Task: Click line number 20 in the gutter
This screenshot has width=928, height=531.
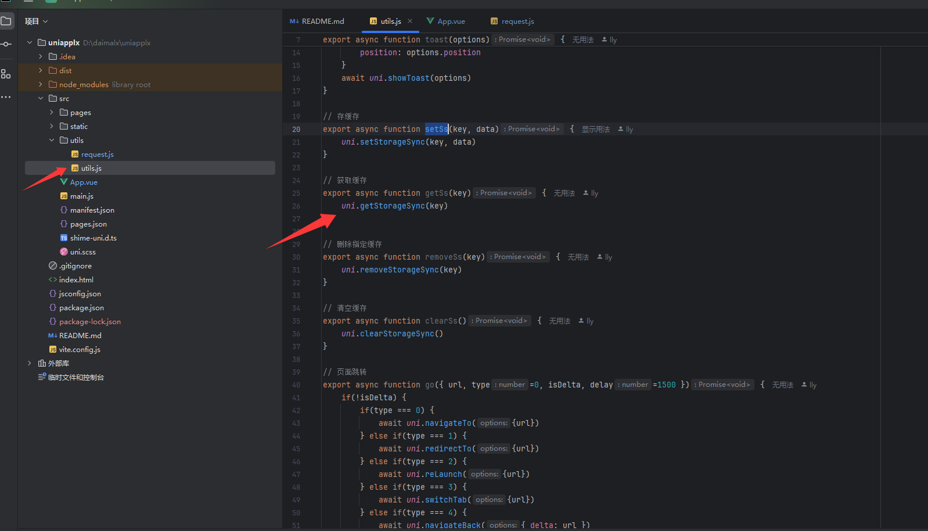Action: [x=296, y=129]
